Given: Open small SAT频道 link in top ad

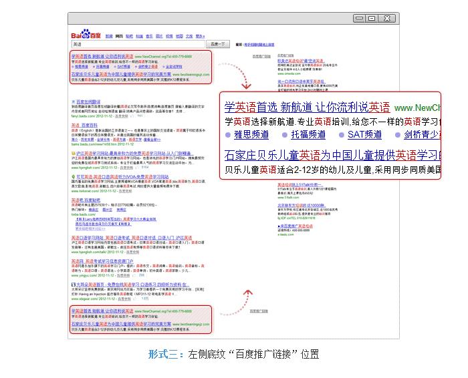Looking at the screenshot, I should 124,67.
